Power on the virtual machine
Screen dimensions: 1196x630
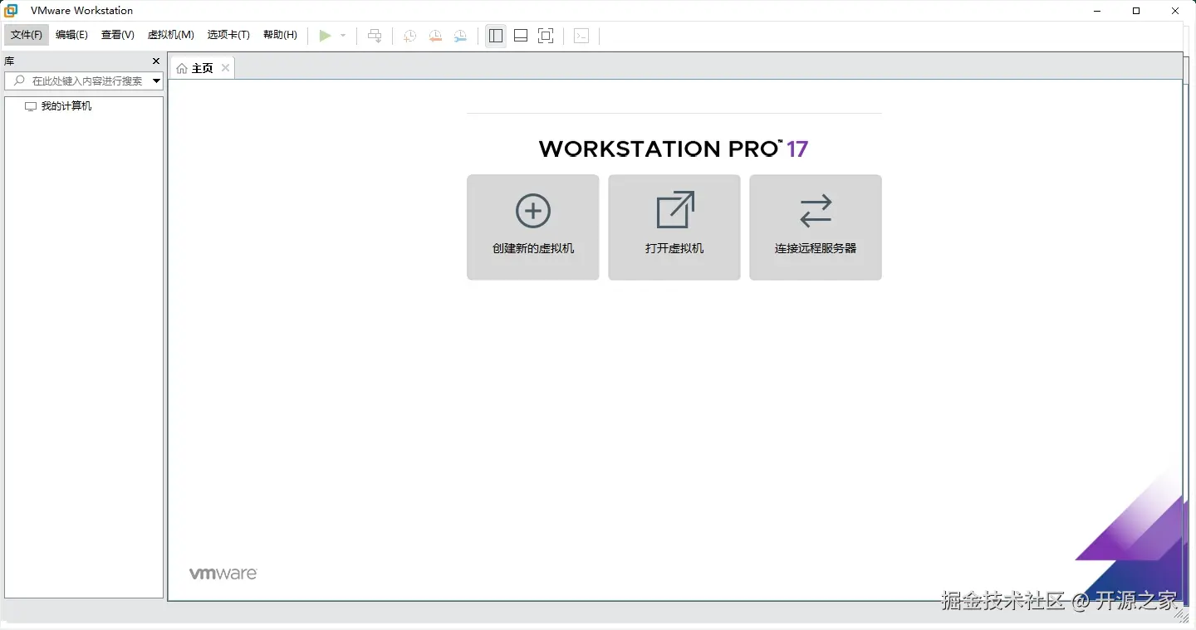(326, 36)
